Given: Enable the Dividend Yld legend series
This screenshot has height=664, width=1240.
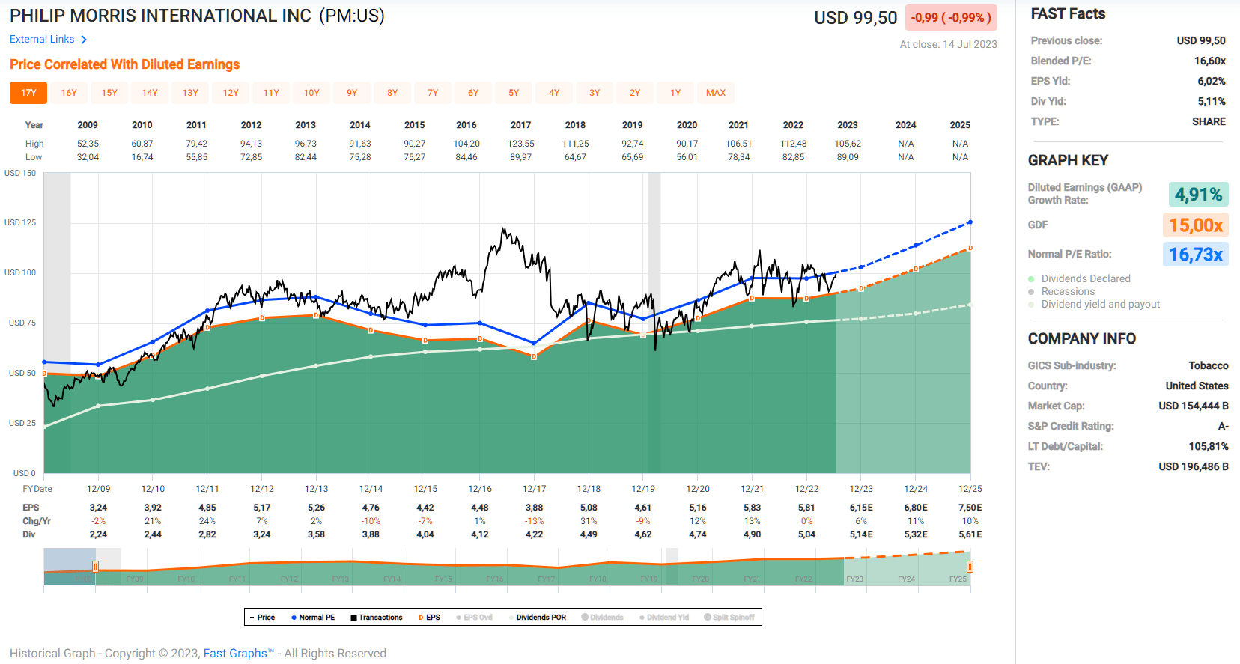Looking at the screenshot, I should point(664,618).
